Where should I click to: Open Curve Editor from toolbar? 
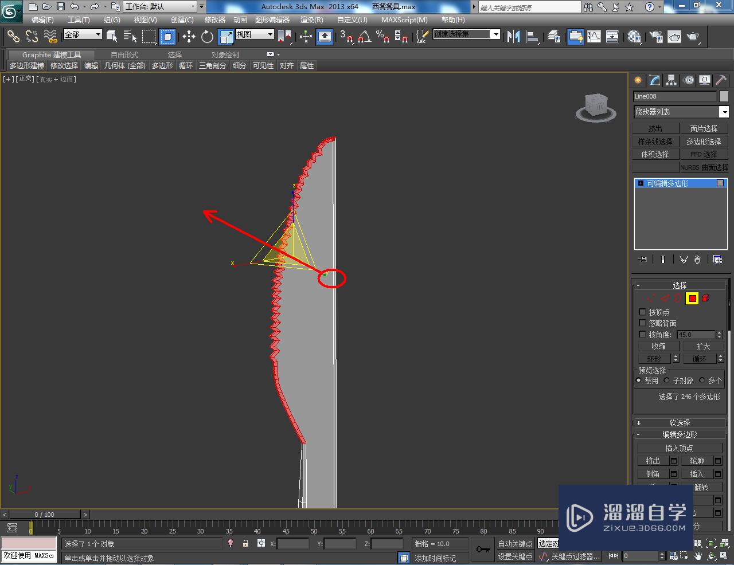pos(594,37)
